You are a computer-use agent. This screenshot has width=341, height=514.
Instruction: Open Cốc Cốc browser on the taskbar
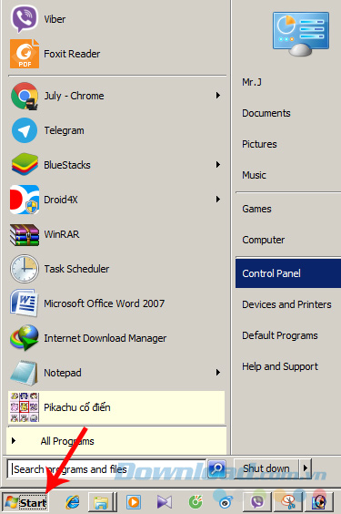tap(196, 502)
